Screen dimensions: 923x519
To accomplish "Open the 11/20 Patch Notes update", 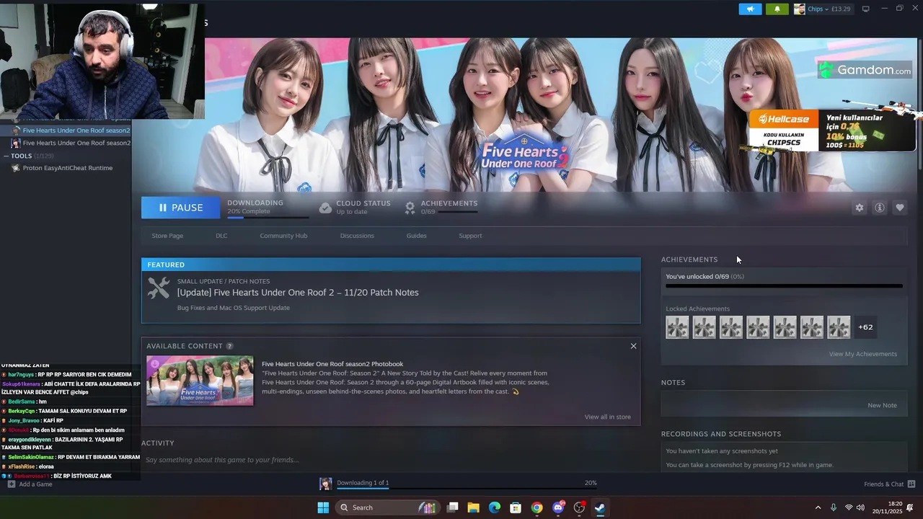I will tap(298, 293).
